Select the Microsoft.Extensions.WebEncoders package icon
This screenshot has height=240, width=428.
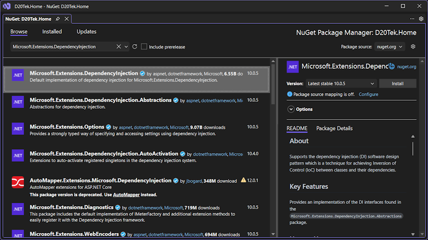[x=18, y=234]
